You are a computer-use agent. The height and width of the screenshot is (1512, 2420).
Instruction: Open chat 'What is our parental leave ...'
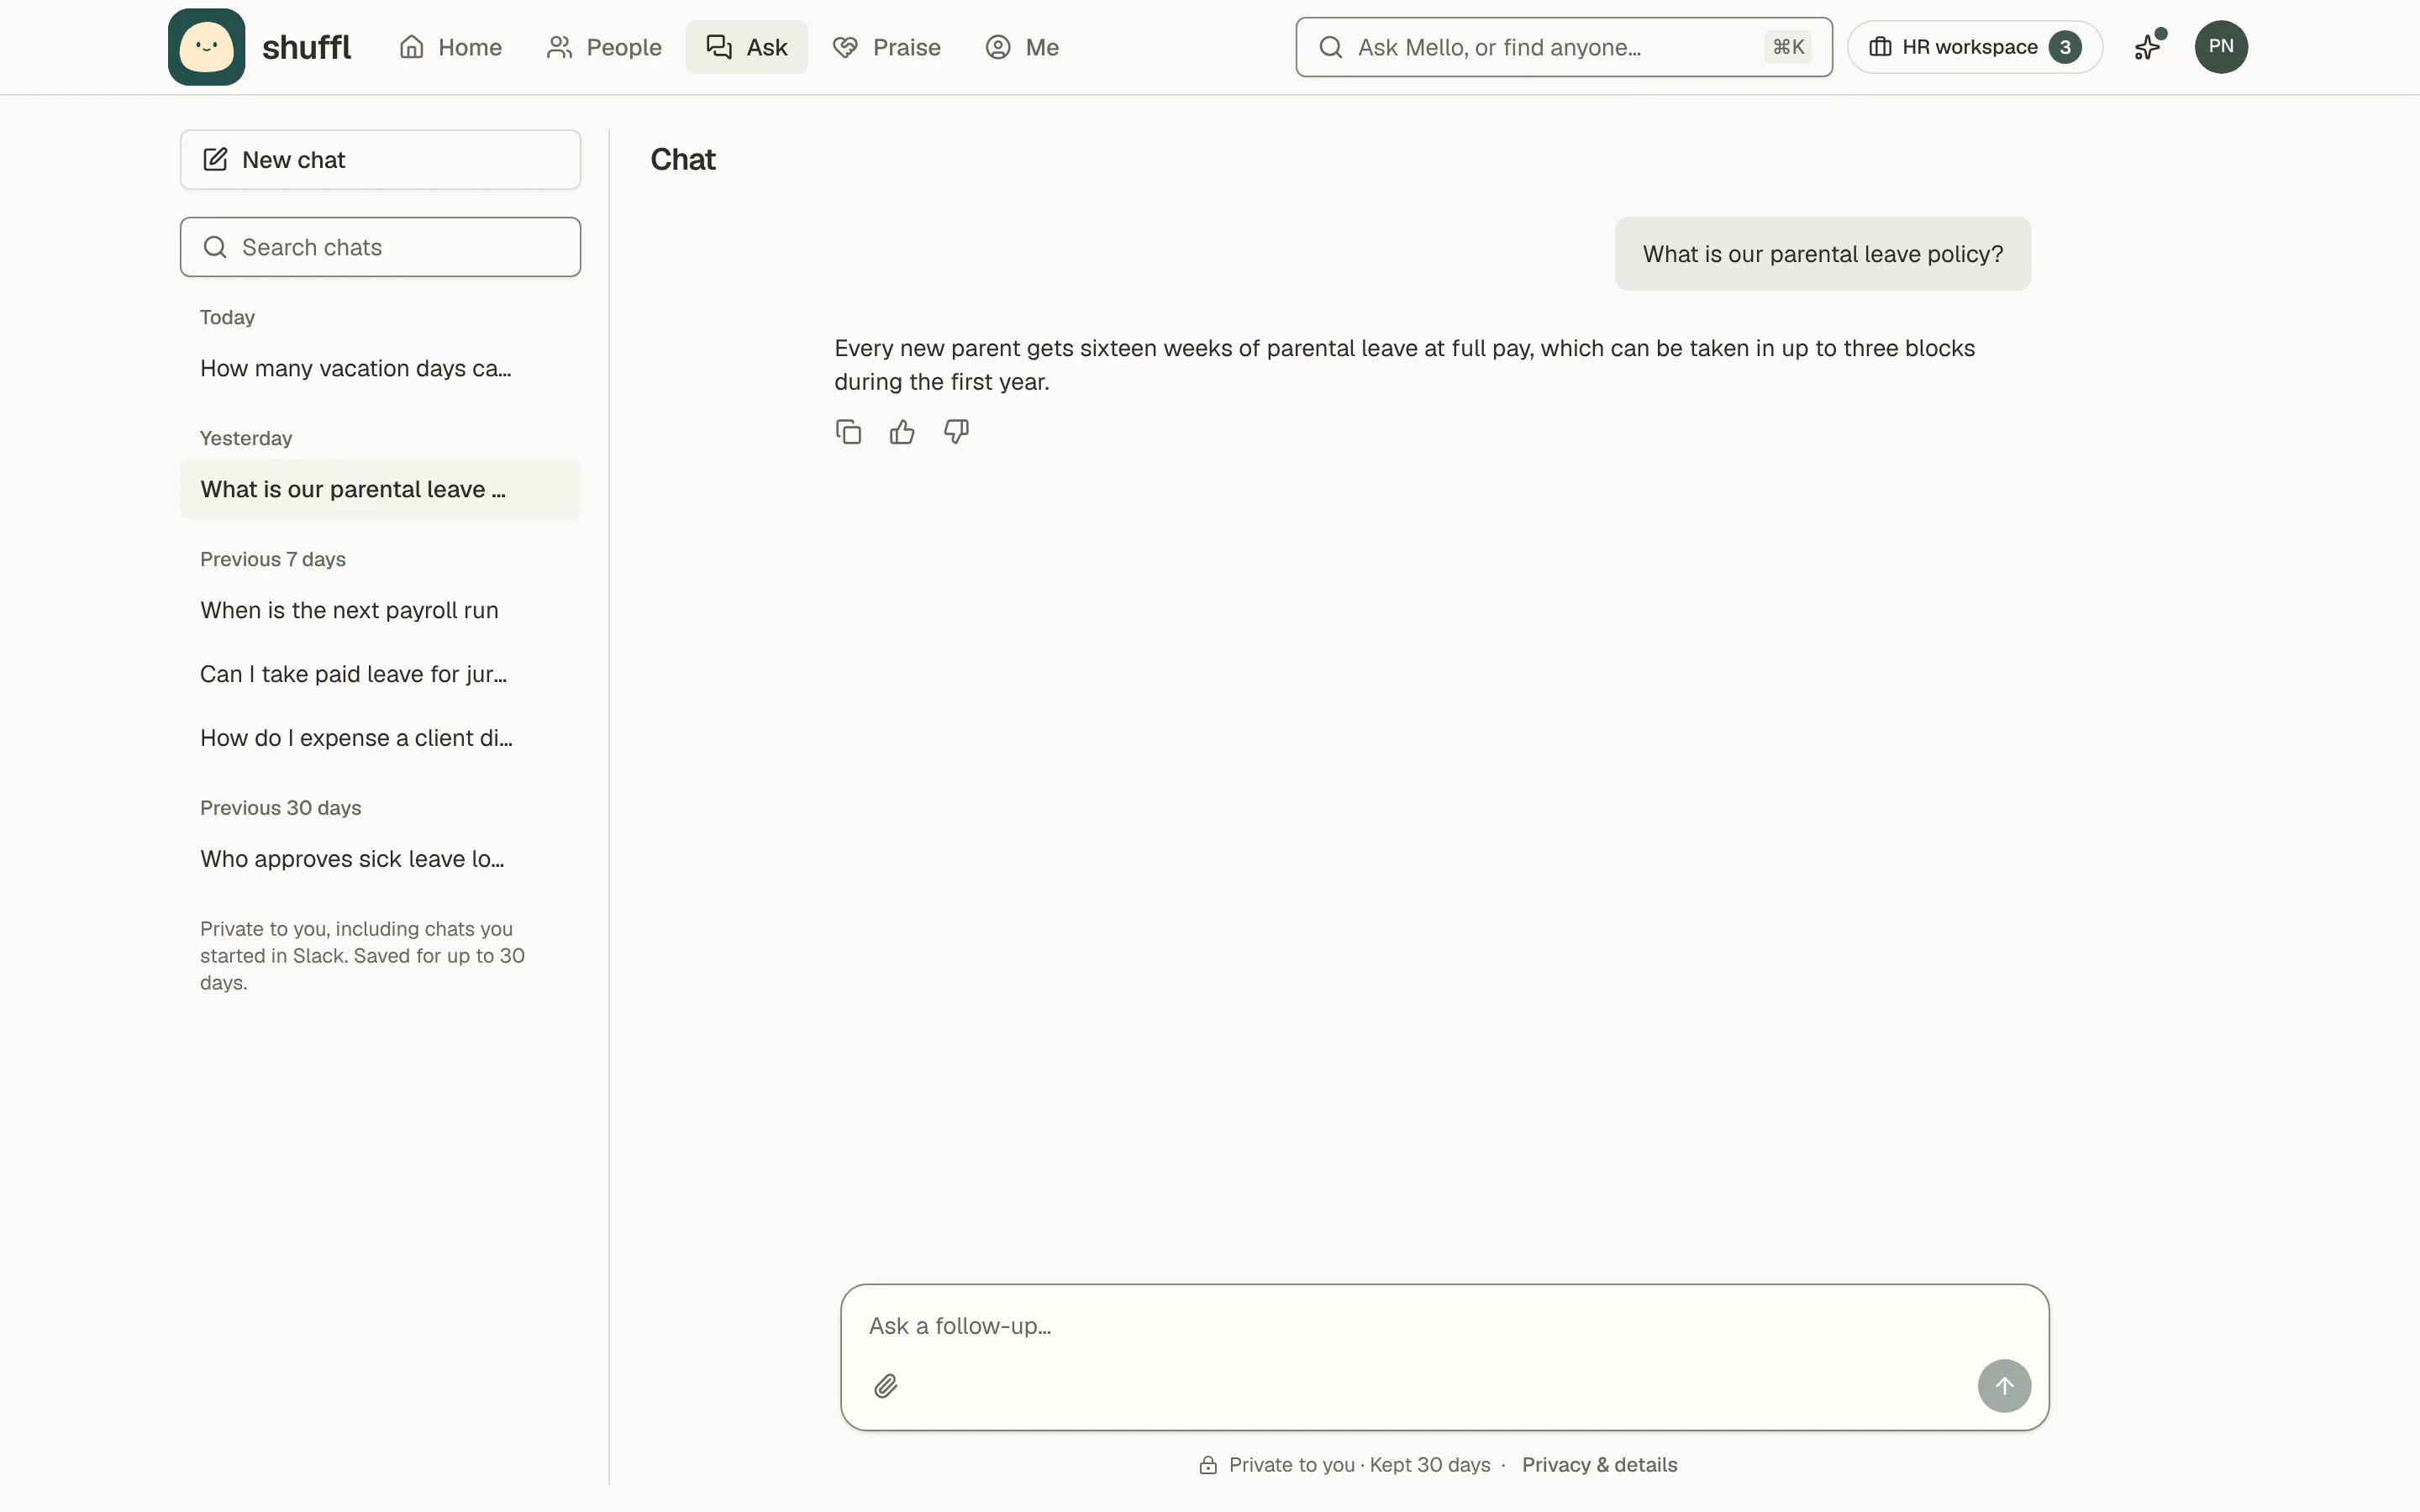[380, 489]
